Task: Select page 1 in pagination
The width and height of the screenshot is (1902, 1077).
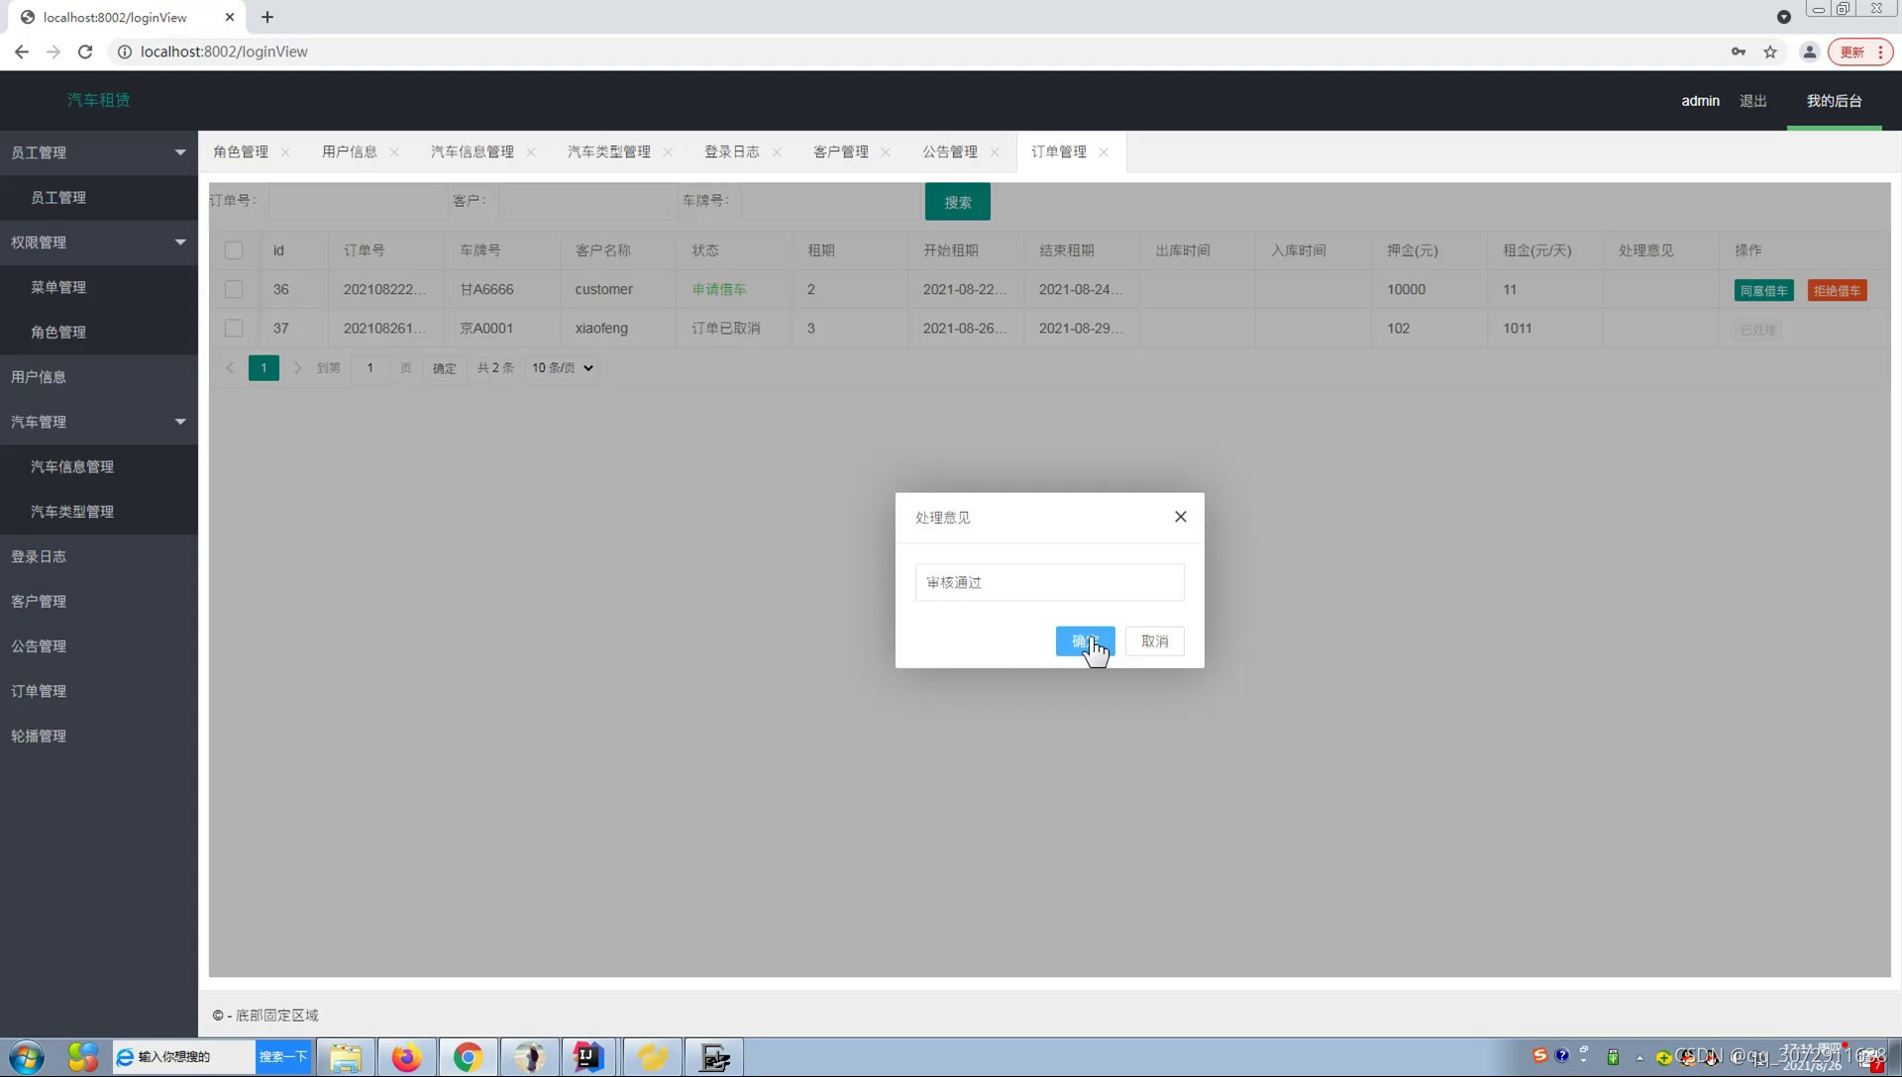Action: 264,368
